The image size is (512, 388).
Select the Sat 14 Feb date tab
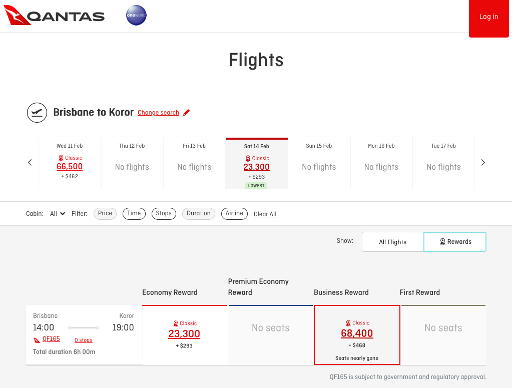[x=257, y=163]
